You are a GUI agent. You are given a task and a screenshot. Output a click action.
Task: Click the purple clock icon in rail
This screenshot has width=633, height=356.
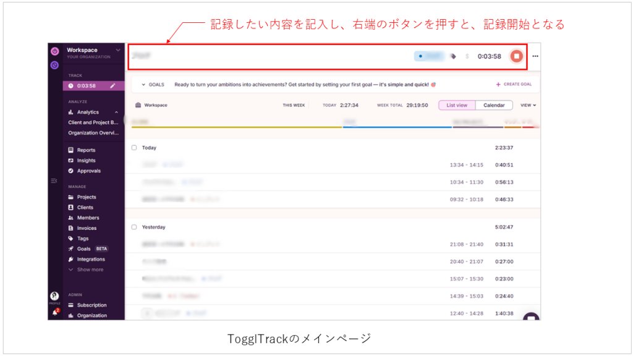(x=55, y=65)
